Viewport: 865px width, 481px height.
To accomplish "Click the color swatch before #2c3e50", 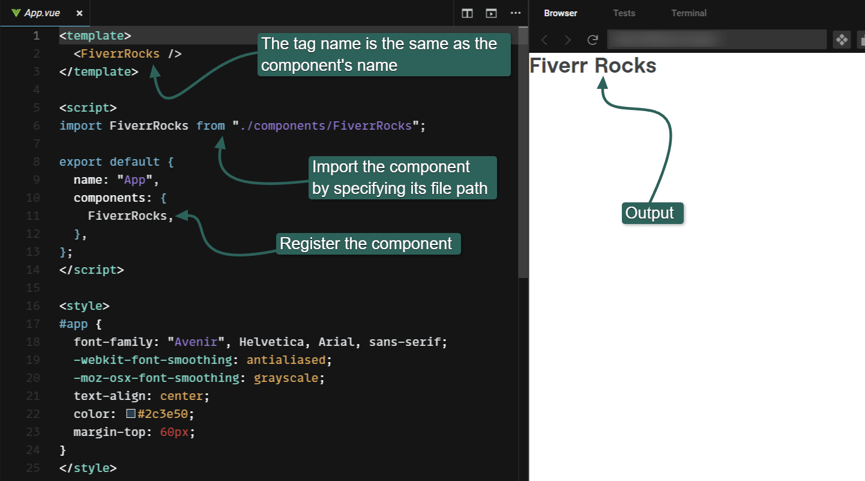I will (130, 414).
